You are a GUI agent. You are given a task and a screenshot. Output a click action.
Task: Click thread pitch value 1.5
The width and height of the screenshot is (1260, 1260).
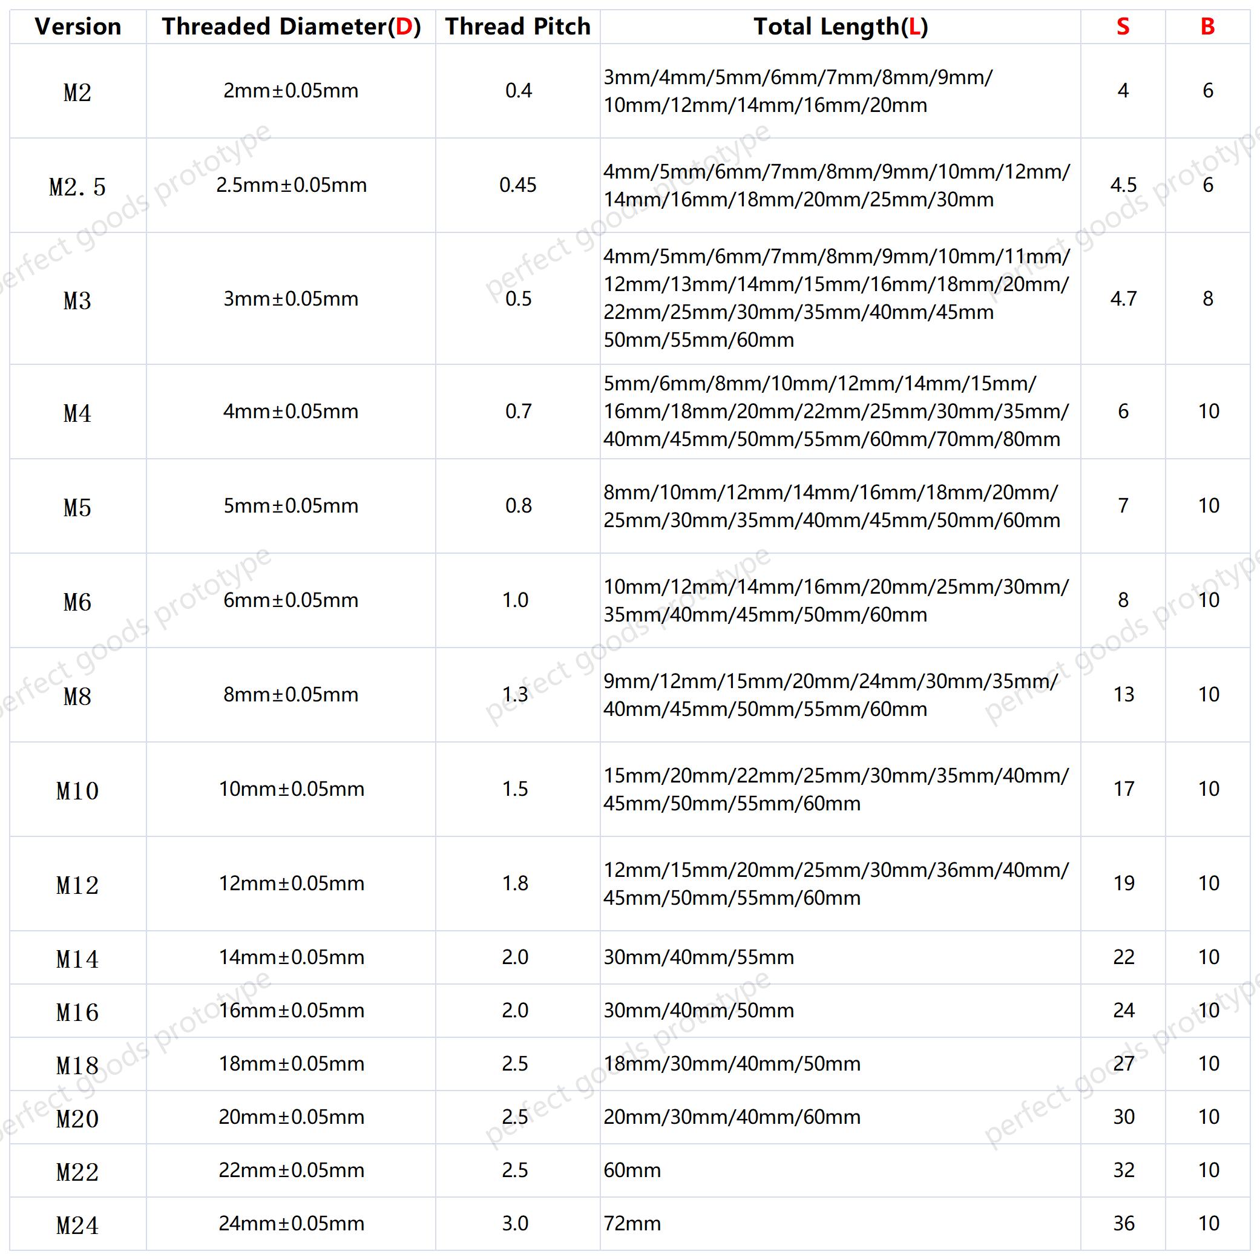[515, 789]
